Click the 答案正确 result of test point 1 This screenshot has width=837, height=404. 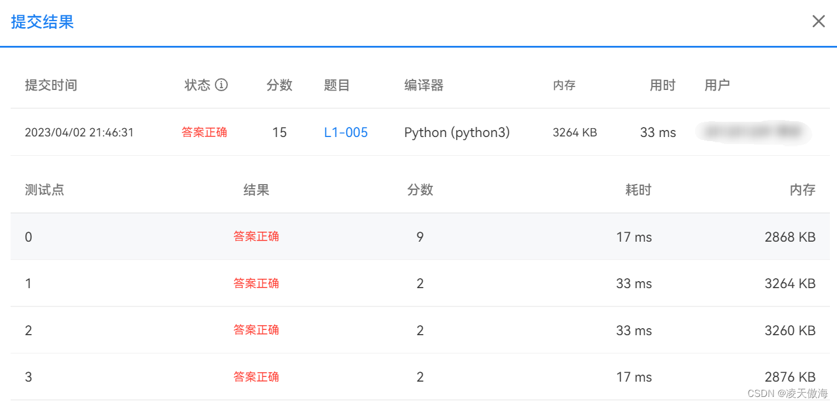256,283
